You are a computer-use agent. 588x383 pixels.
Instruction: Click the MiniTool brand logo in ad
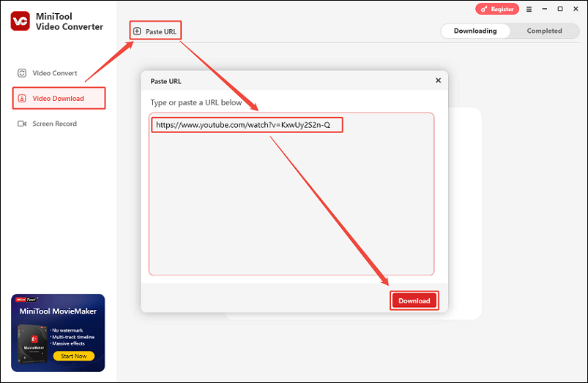(26, 300)
